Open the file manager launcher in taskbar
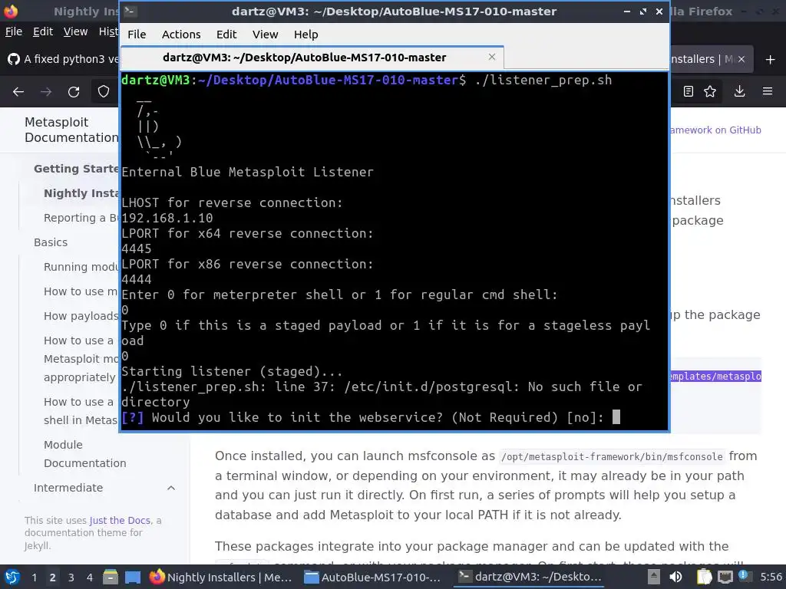This screenshot has width=786, height=589. pyautogui.click(x=111, y=577)
